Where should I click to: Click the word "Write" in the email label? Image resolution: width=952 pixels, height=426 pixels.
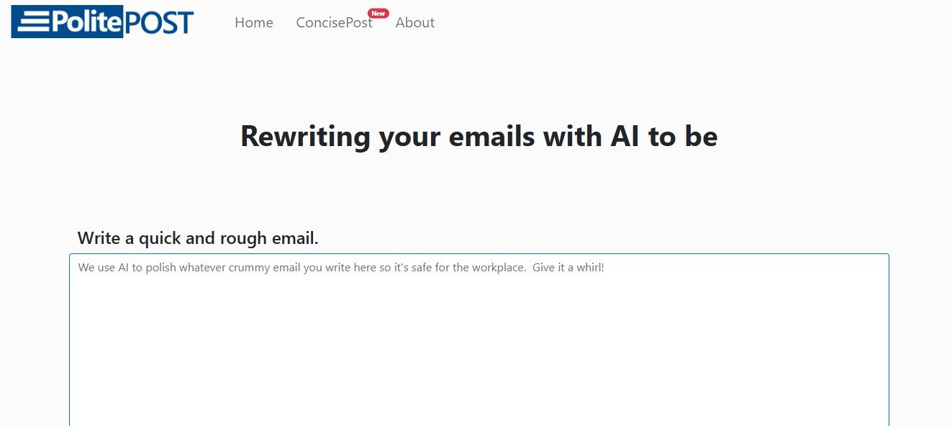(98, 238)
